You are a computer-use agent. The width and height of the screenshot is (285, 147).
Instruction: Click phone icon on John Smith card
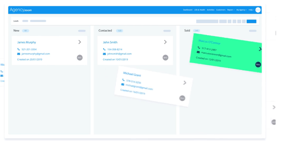click(104, 49)
